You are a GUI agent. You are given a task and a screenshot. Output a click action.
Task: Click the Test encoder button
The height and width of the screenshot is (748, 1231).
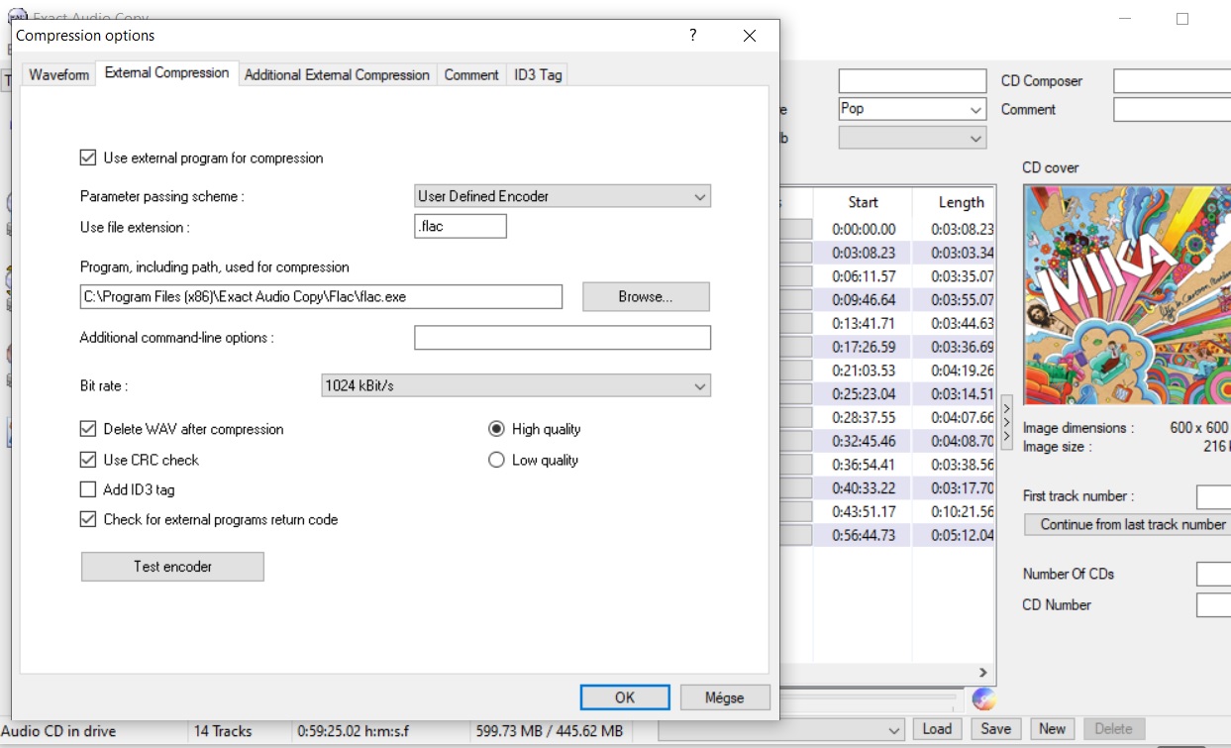click(172, 567)
